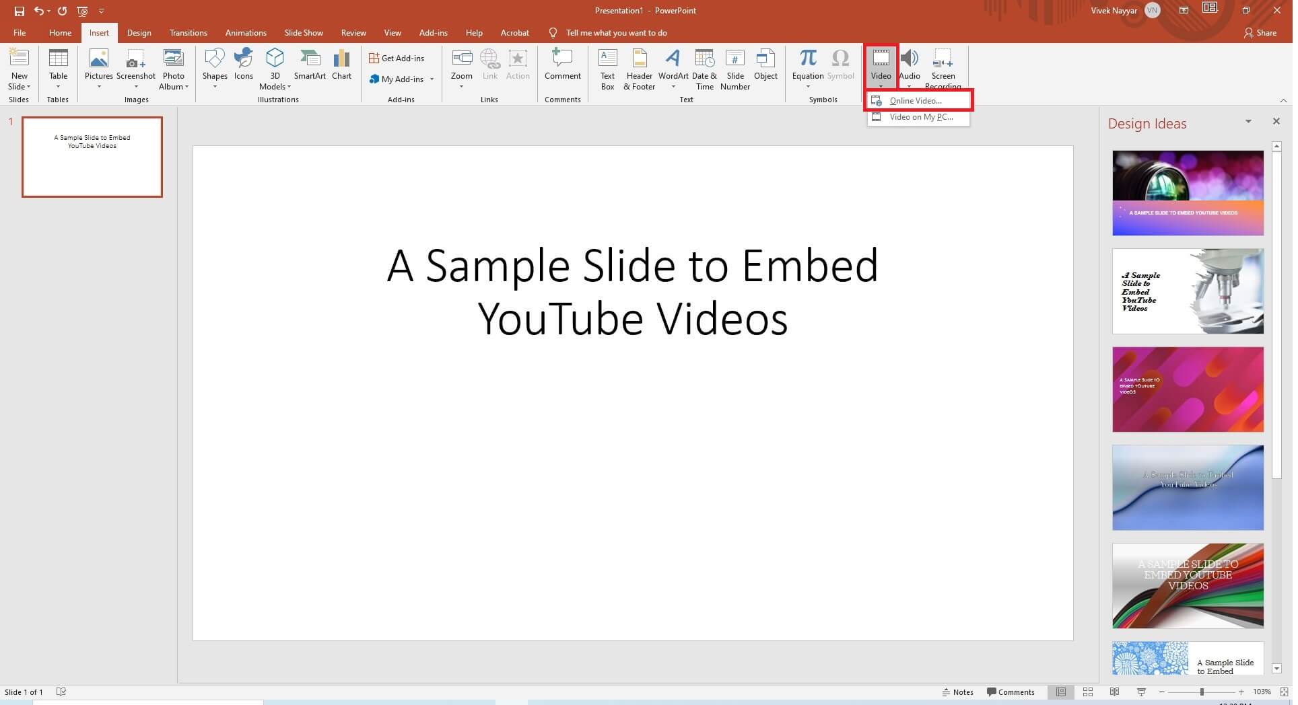Click the 103% zoom level
Viewport: 1298px width, 705px height.
[x=1262, y=692]
